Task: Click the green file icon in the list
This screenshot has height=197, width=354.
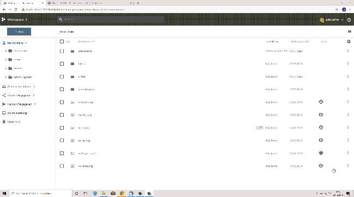Action: [x=72, y=153]
